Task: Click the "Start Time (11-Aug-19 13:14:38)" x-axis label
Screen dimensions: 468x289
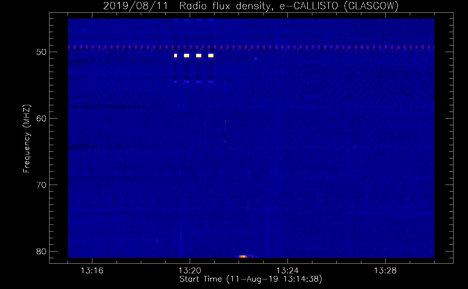Action: click(x=251, y=279)
